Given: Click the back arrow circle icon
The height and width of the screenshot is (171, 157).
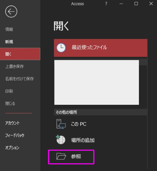Looking at the screenshot, I should pyautogui.click(x=11, y=12).
